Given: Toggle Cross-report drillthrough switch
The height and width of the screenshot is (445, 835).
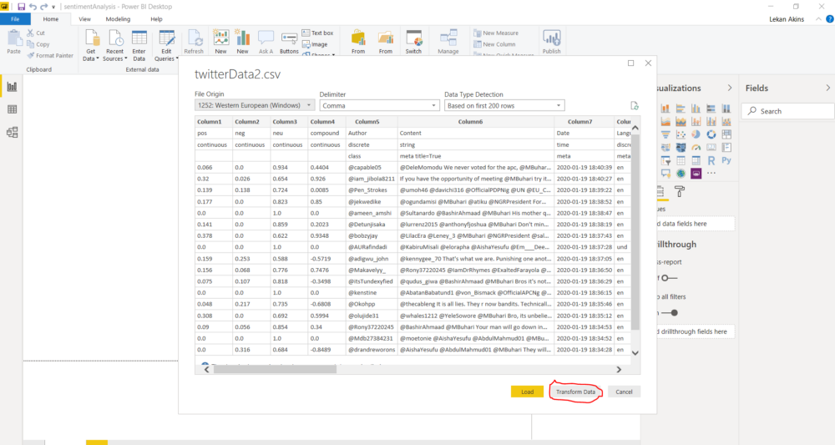Looking at the screenshot, I should (669, 278).
